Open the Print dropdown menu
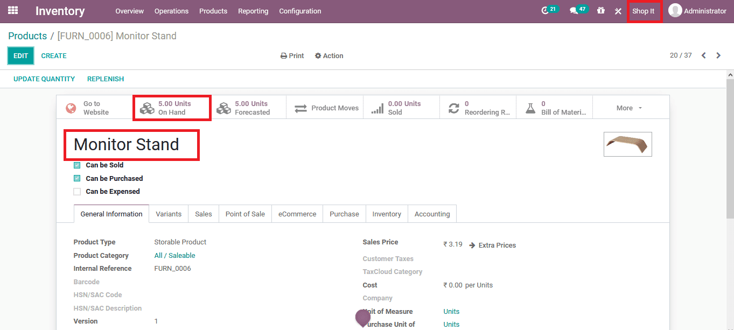 [x=292, y=55]
